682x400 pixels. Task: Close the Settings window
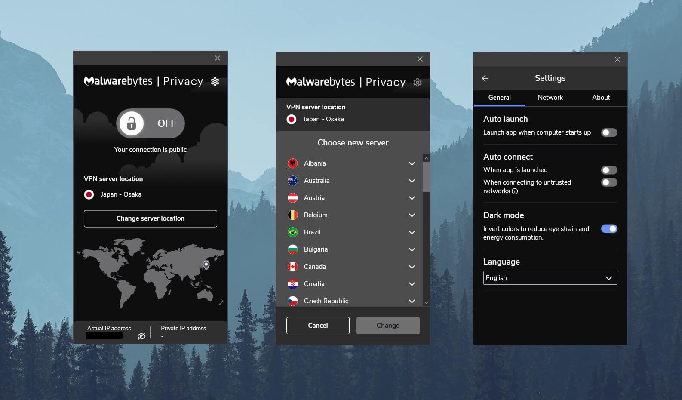(617, 59)
